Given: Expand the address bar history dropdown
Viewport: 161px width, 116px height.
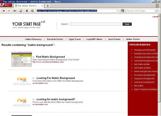Looking at the screenshot, I should (117, 11).
